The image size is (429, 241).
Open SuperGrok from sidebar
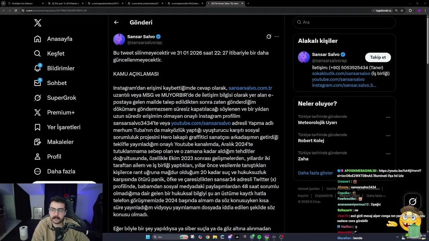[55, 98]
